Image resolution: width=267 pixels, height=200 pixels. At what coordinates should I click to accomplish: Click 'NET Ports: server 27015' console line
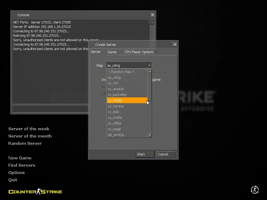coord(42,22)
